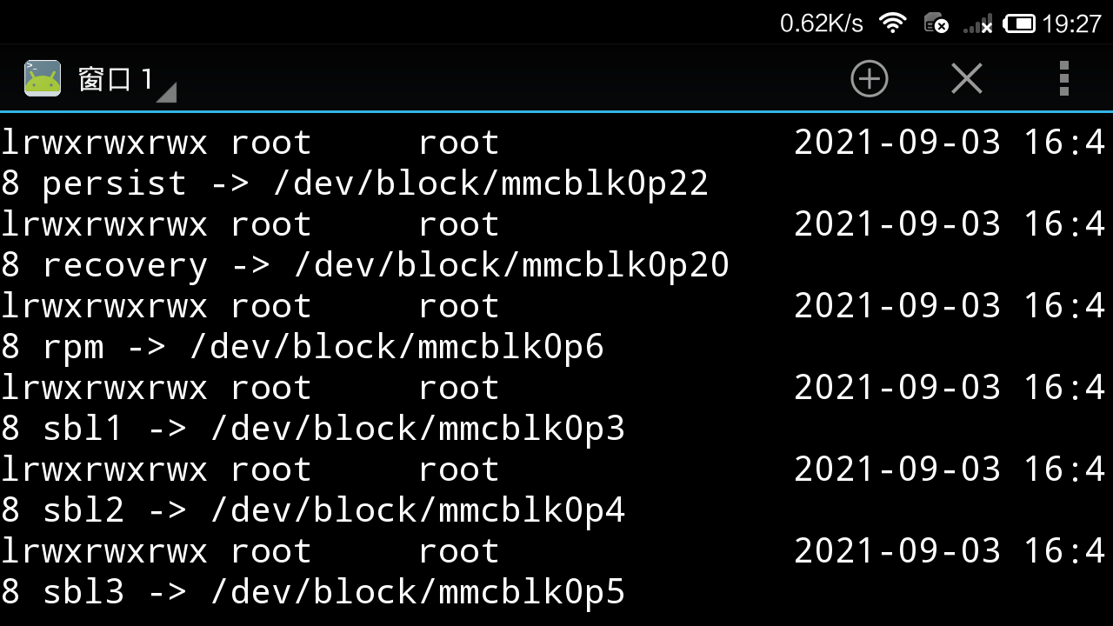Tap the 0.62K/s network speed indicator

click(821, 23)
